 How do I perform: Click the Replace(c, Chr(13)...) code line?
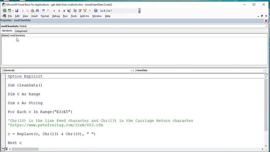click(x=51, y=134)
